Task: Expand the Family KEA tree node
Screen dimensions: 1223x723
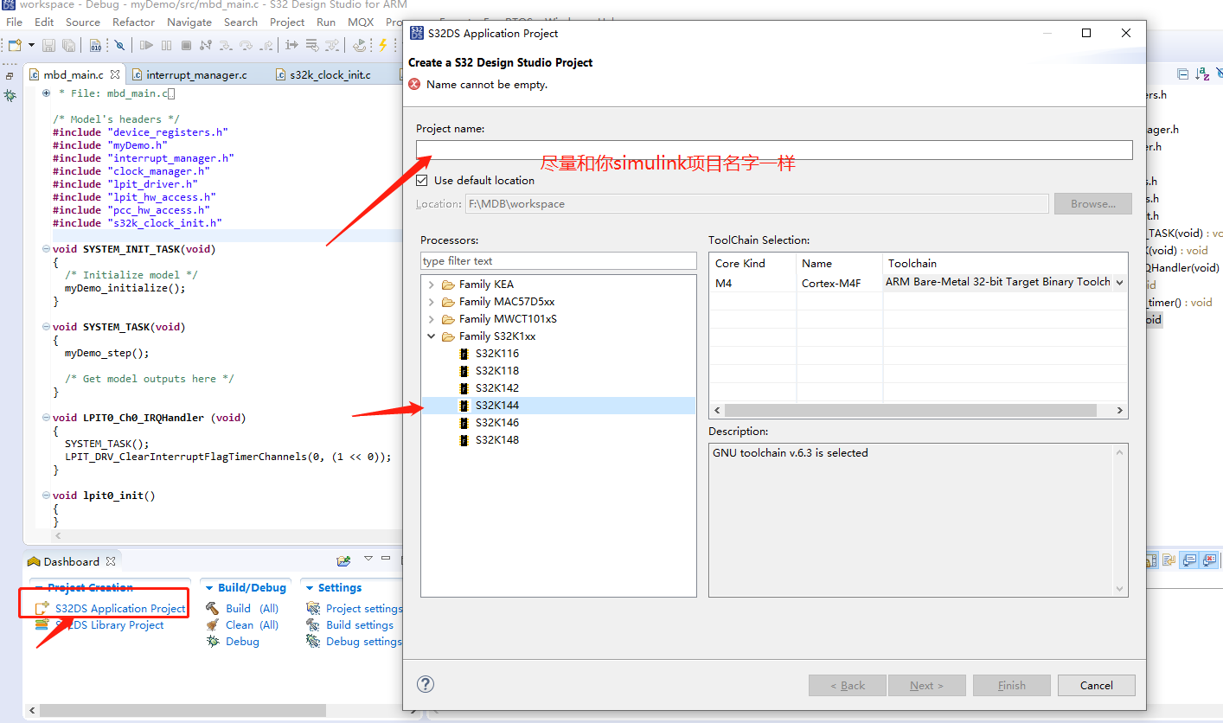Action: (x=431, y=285)
